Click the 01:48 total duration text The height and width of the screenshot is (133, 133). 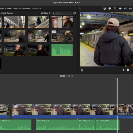[x=70, y=76]
